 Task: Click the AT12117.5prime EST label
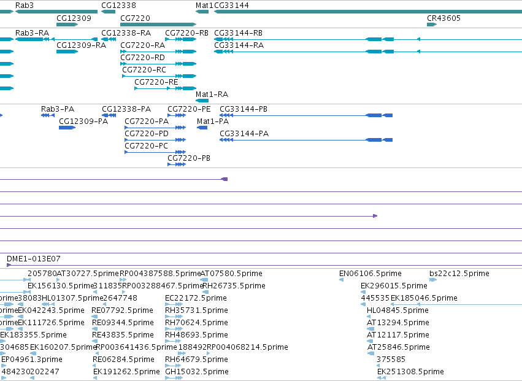[x=398, y=335]
